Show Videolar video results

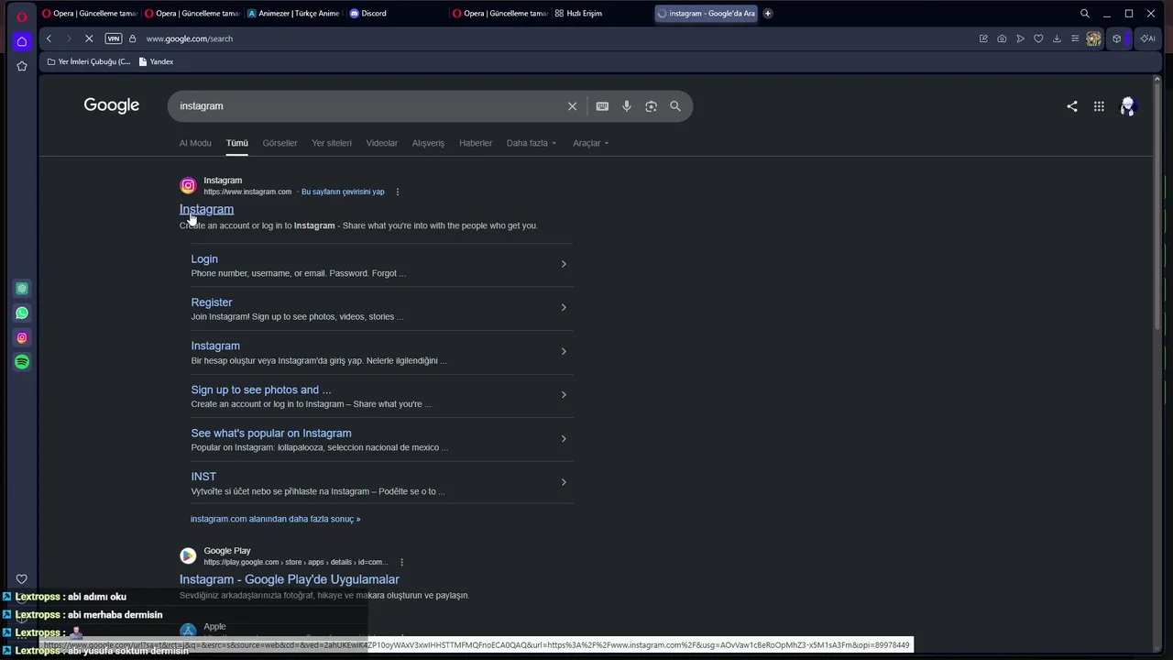point(382,143)
